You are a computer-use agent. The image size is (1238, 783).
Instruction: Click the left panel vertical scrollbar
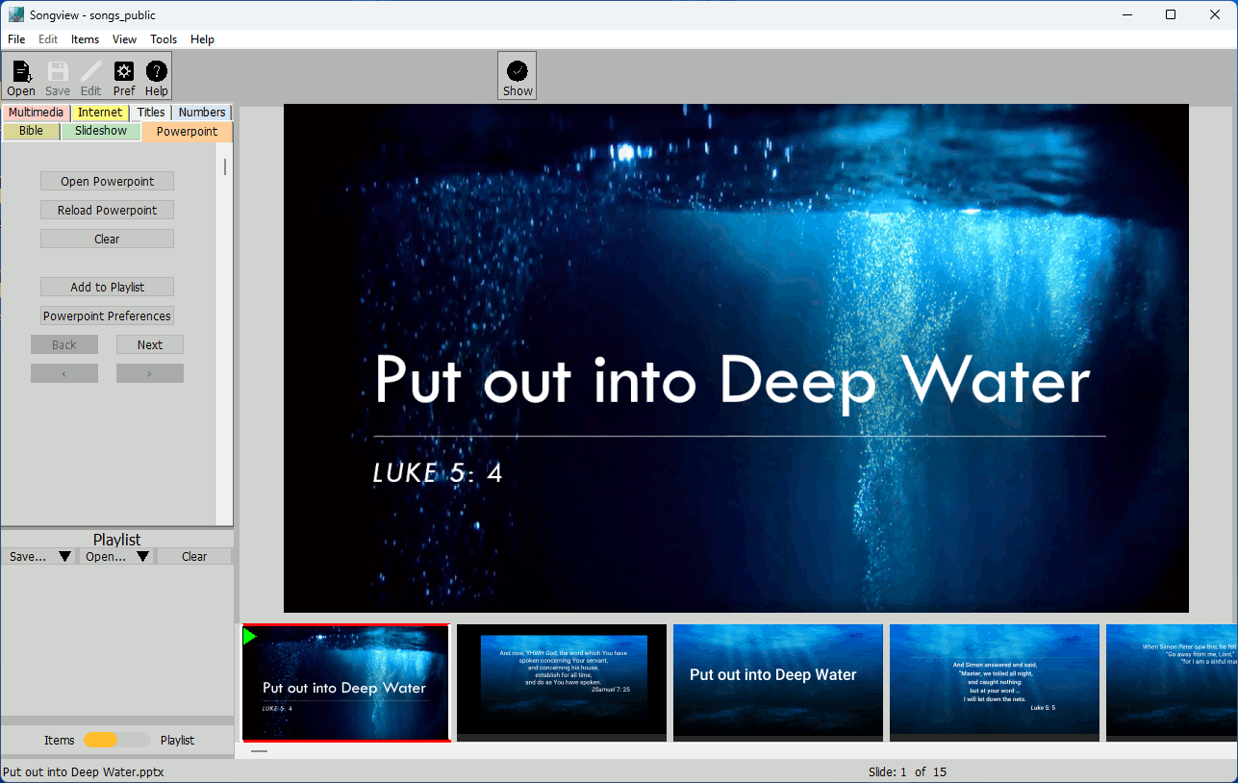226,167
